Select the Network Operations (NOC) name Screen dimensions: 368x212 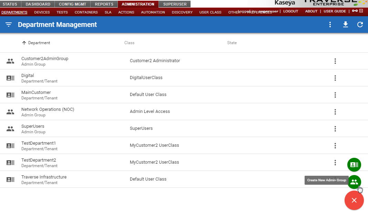click(x=48, y=109)
